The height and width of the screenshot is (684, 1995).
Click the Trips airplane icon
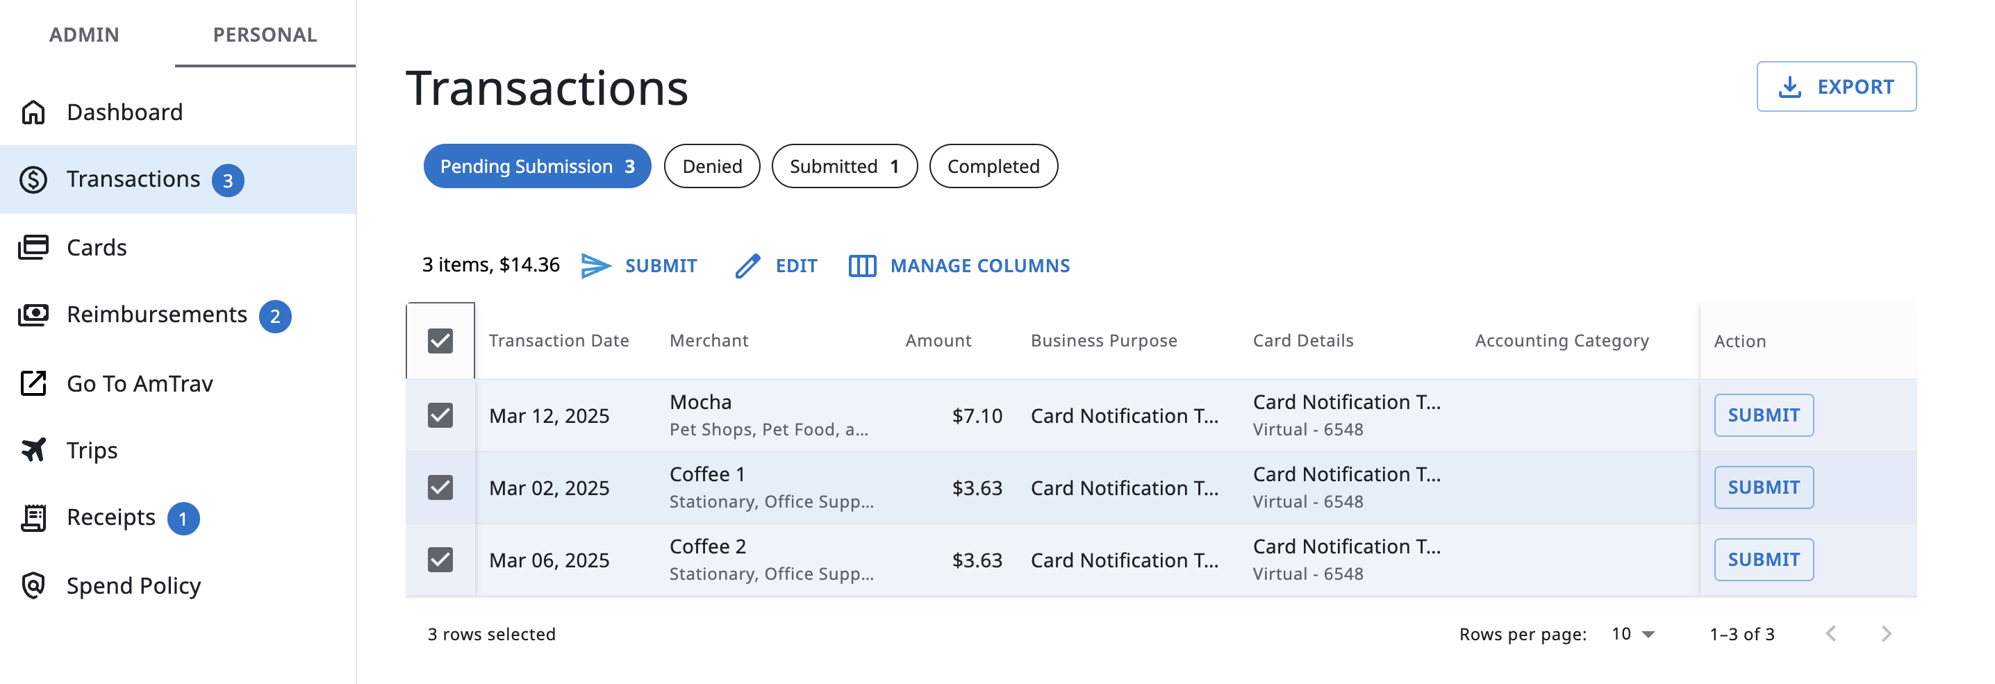(x=33, y=450)
